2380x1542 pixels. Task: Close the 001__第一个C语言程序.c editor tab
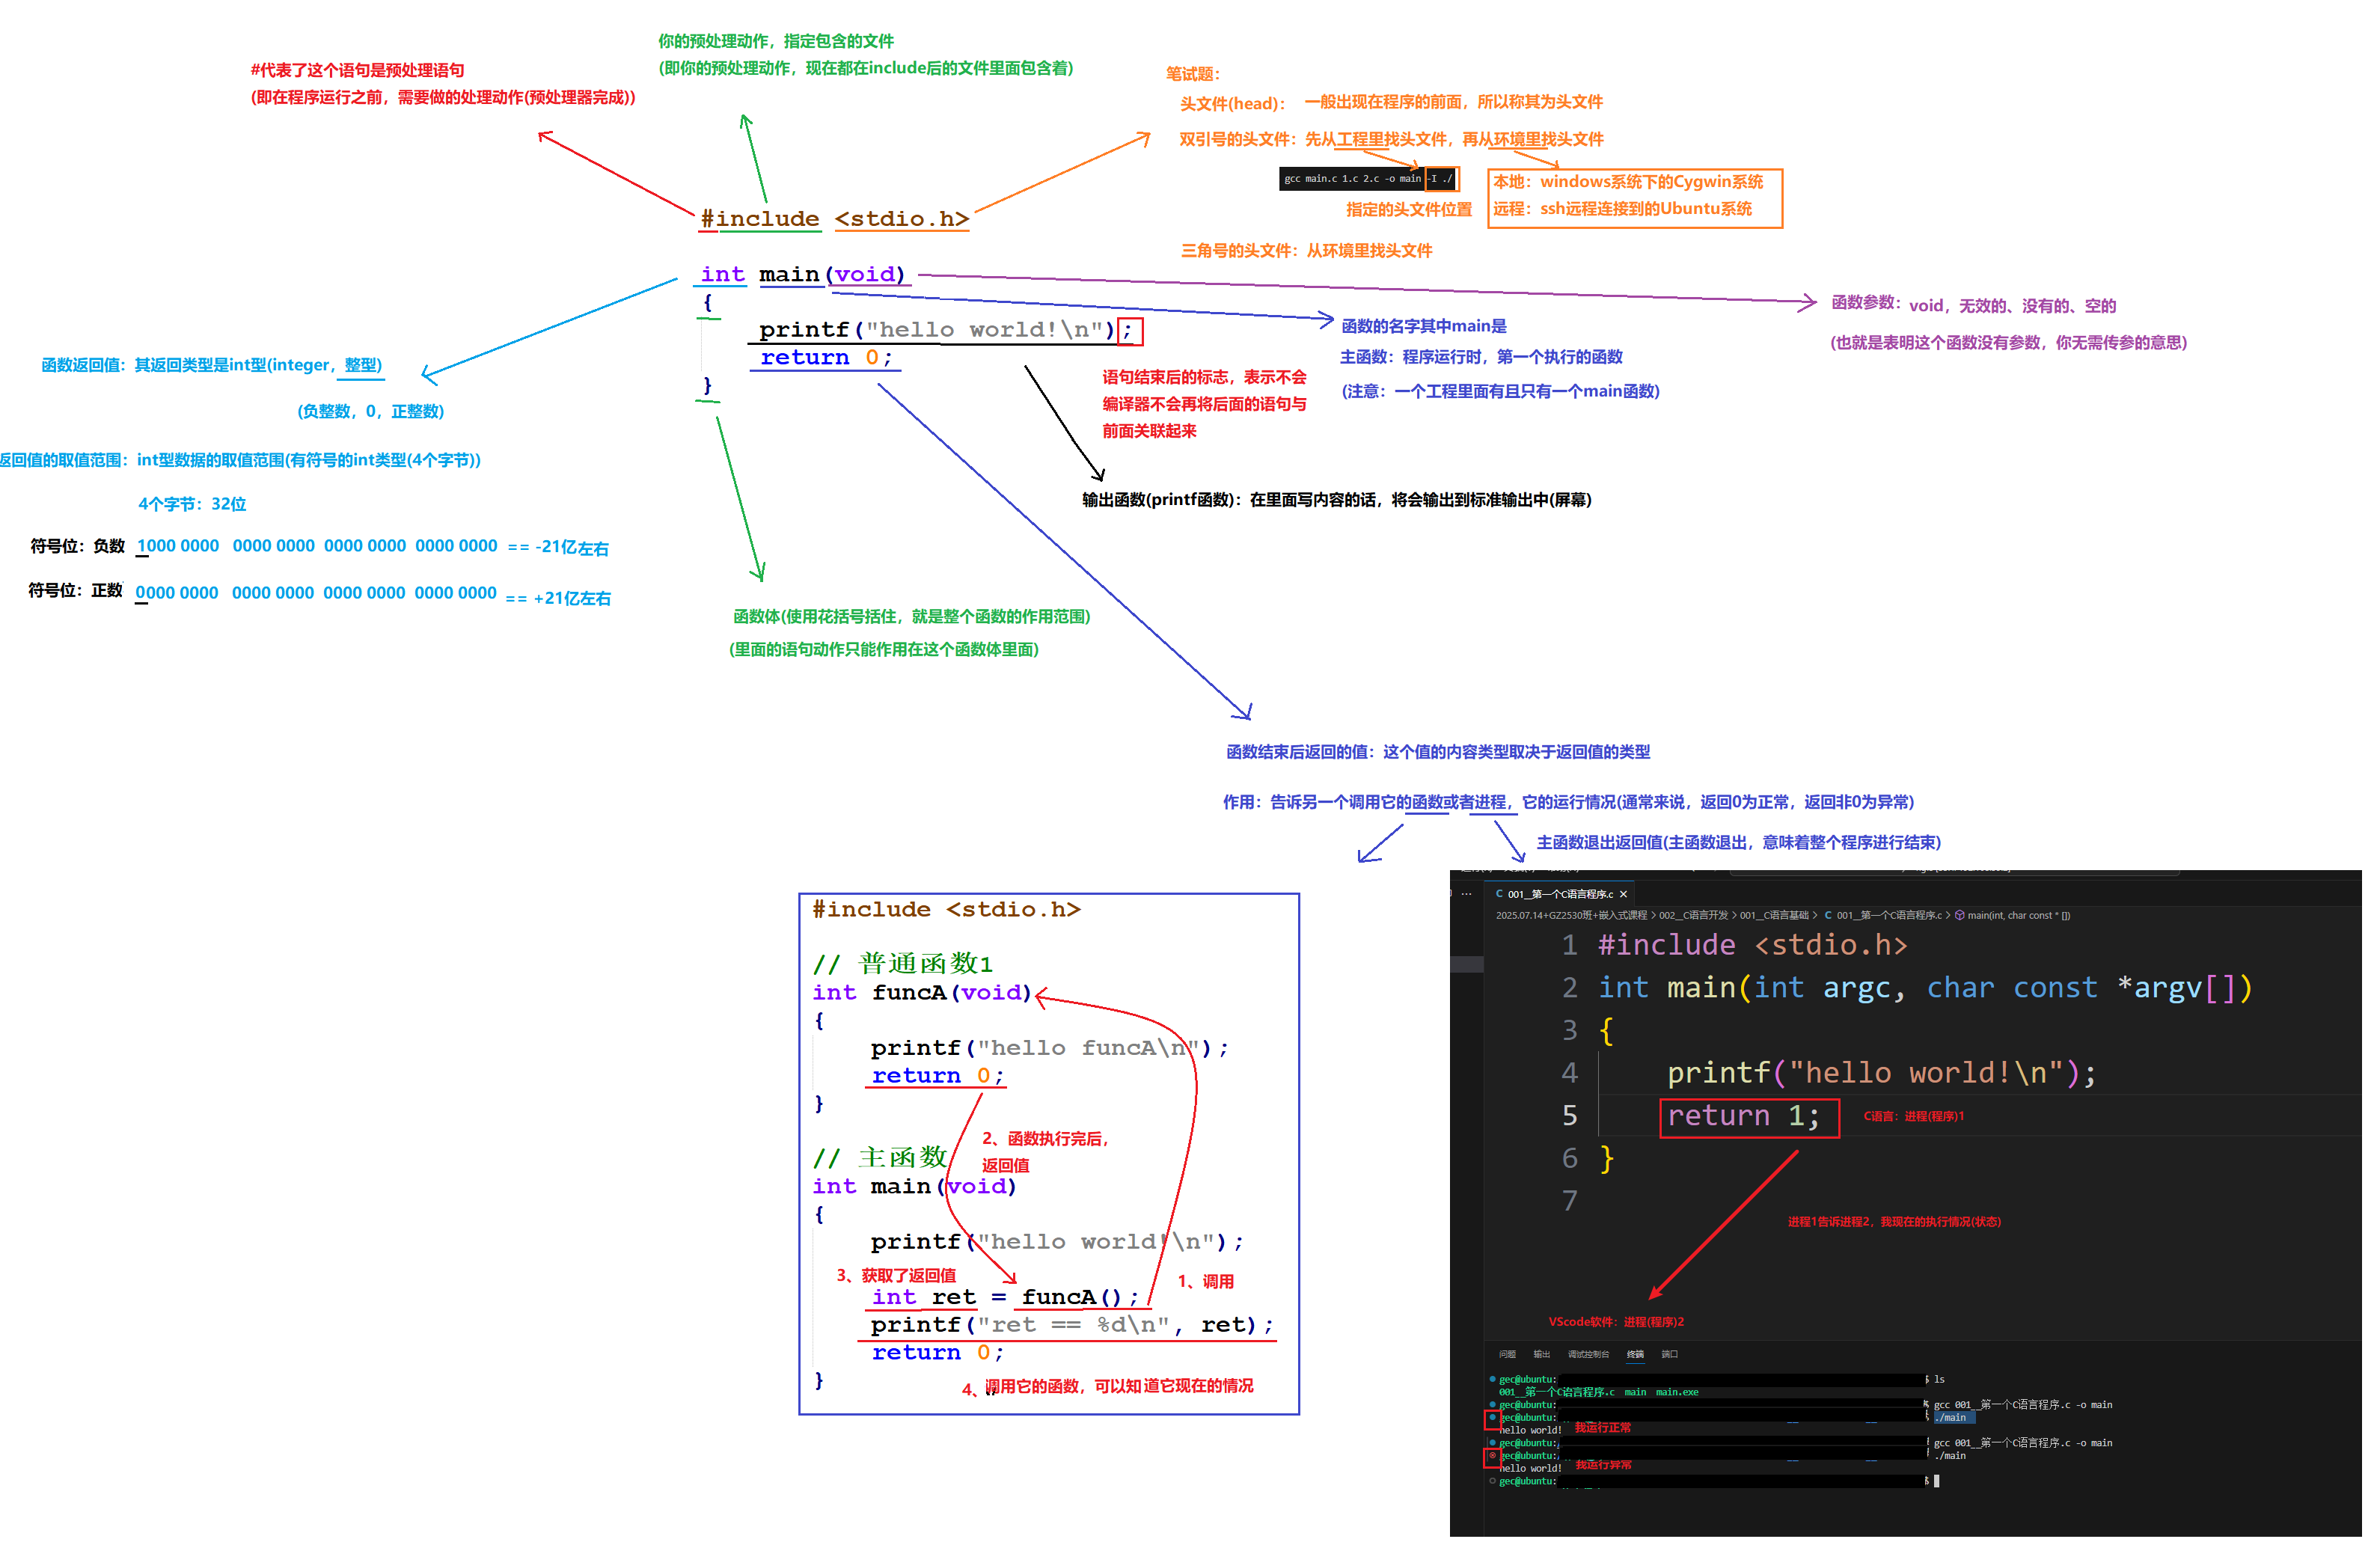[1623, 894]
